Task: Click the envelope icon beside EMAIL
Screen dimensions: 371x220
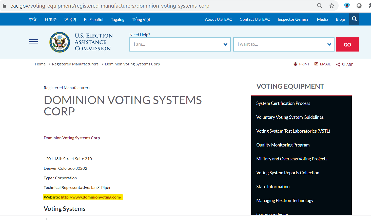Action: coord(316,64)
